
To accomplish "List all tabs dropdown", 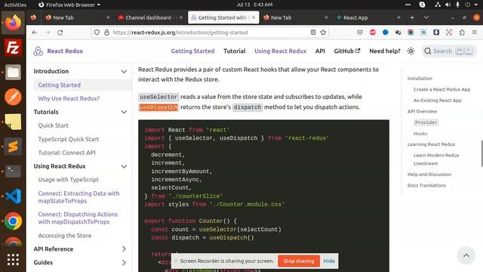I will coord(426,17).
